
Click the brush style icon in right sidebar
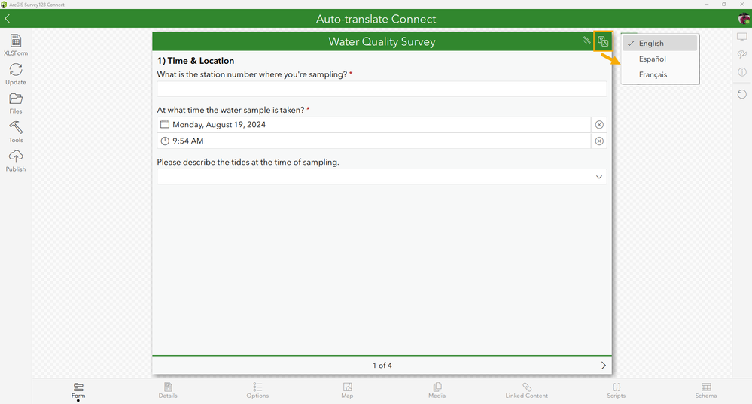pos(742,54)
